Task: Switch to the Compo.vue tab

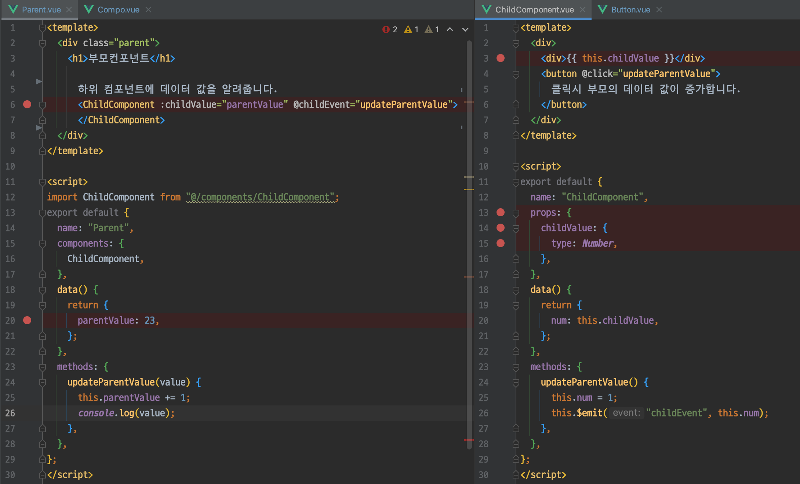Action: [x=118, y=10]
